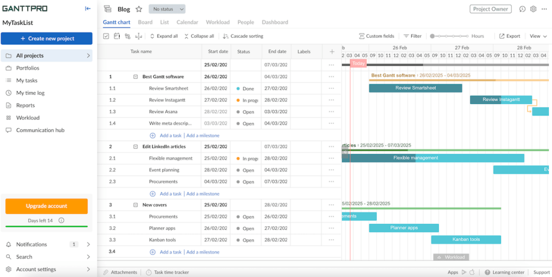Add a new column with plus icon

332,52
